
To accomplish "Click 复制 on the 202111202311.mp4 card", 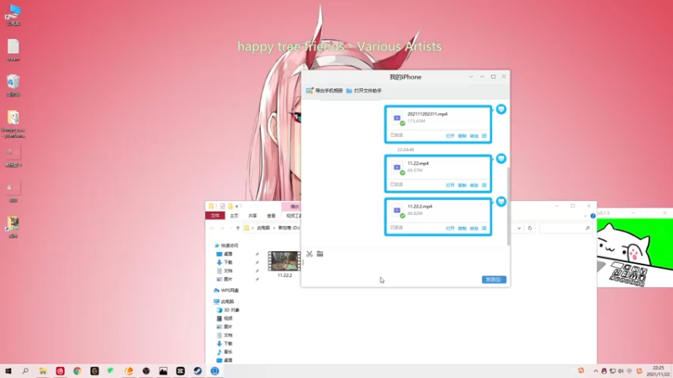I will point(462,136).
